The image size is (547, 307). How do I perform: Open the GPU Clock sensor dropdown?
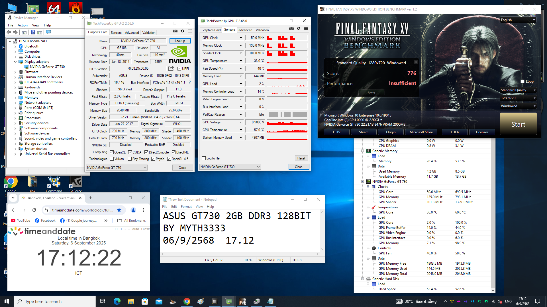pyautogui.click(x=241, y=38)
